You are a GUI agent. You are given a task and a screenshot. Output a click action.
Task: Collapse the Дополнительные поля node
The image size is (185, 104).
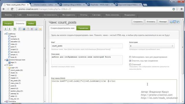coord(5,60)
